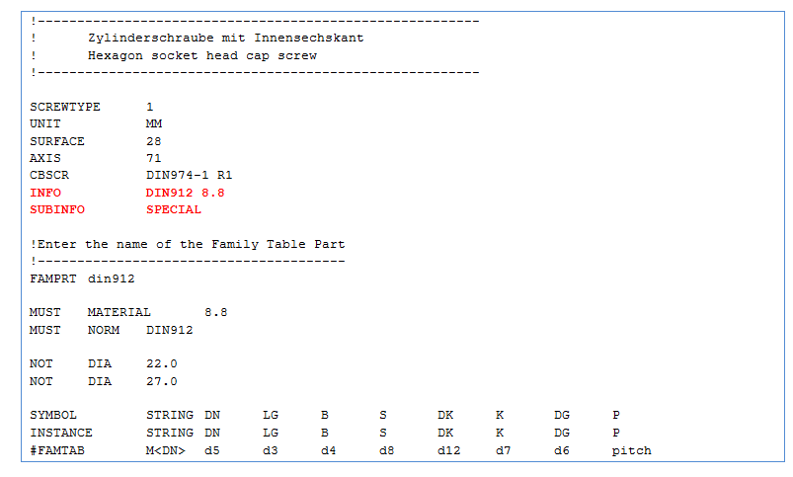Click the UNIT value MM

(x=154, y=123)
